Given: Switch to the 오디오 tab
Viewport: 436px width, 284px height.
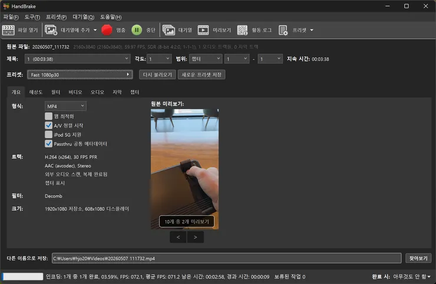Looking at the screenshot, I should (x=97, y=92).
